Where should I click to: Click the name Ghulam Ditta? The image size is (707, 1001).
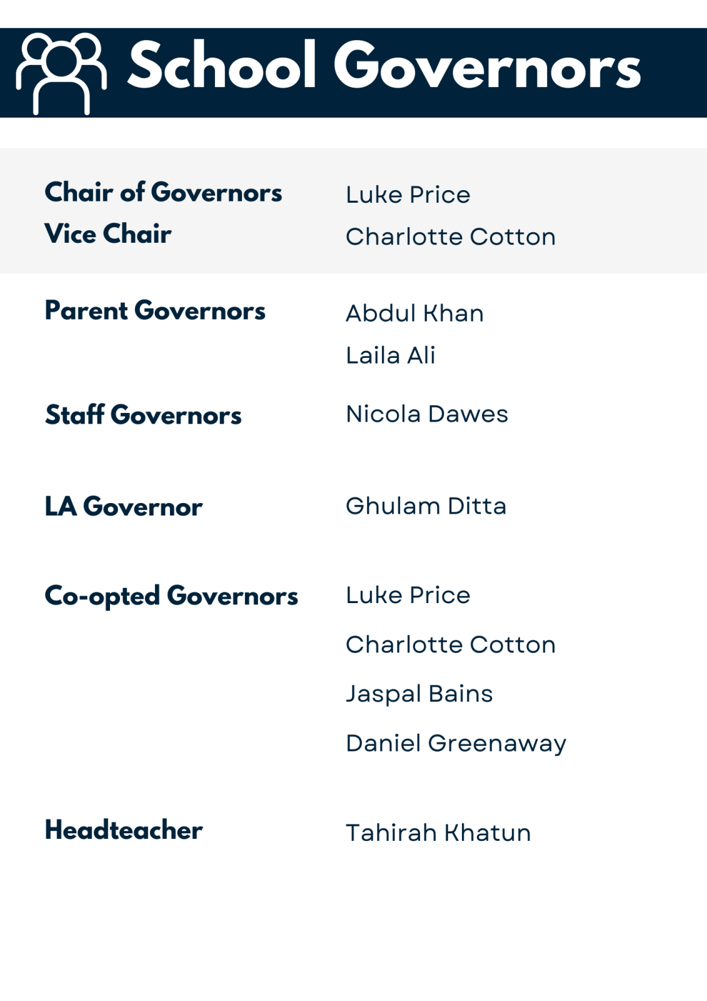(426, 506)
